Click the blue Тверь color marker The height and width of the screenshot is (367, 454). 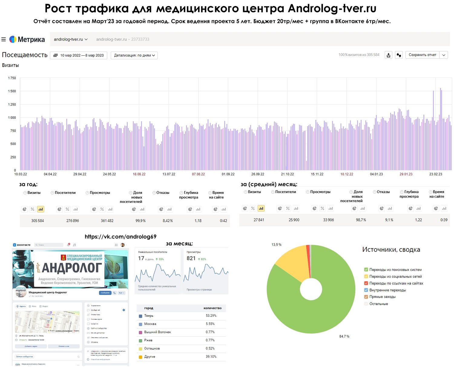pos(140,316)
